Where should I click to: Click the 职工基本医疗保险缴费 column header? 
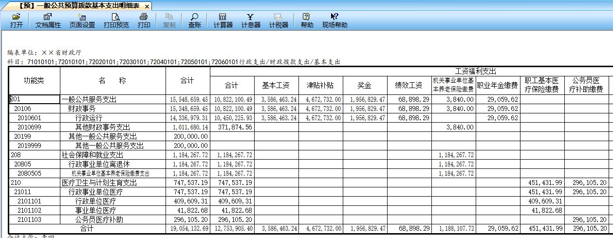[542, 85]
